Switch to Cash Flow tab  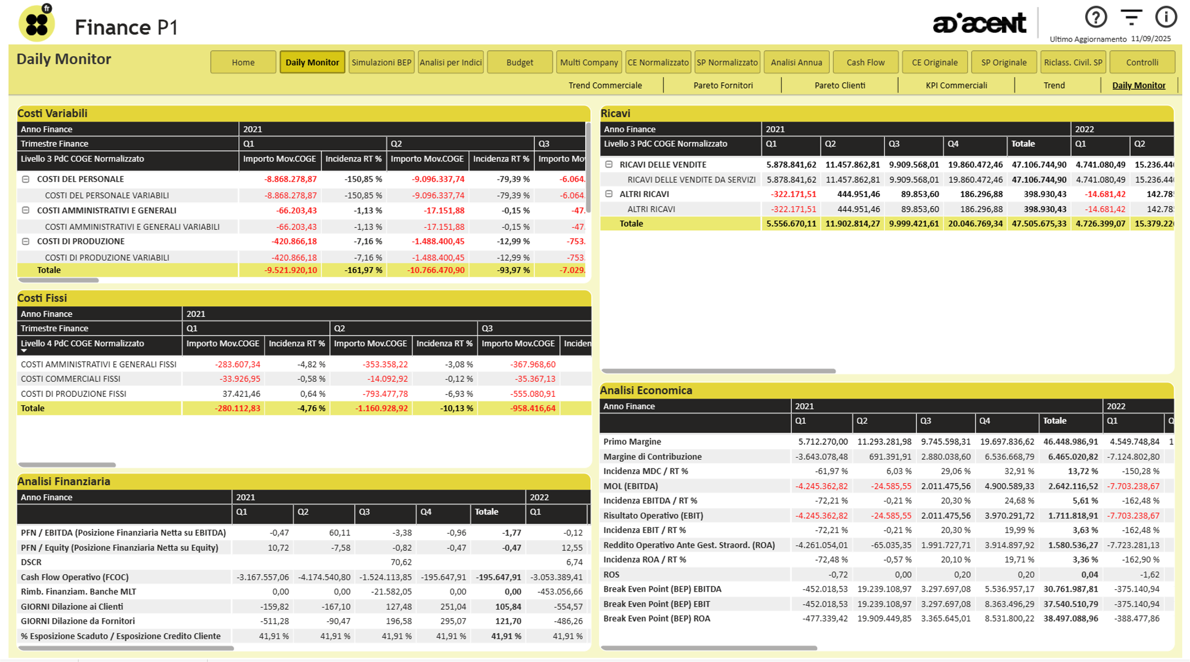point(865,62)
